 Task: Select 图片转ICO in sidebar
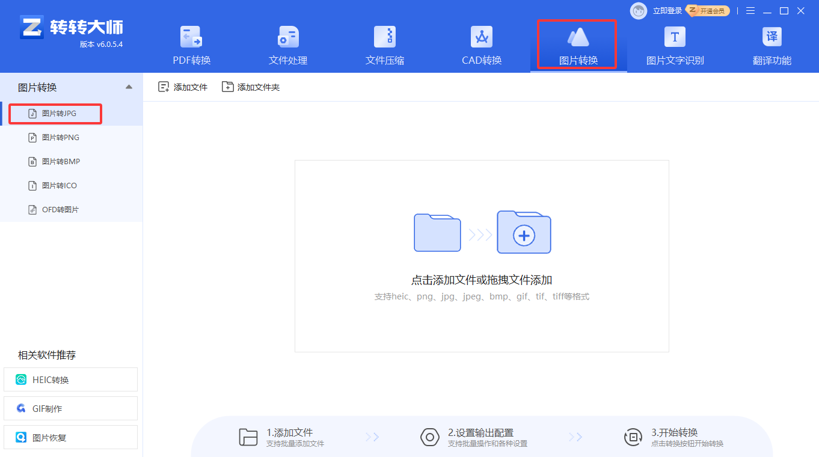72,186
